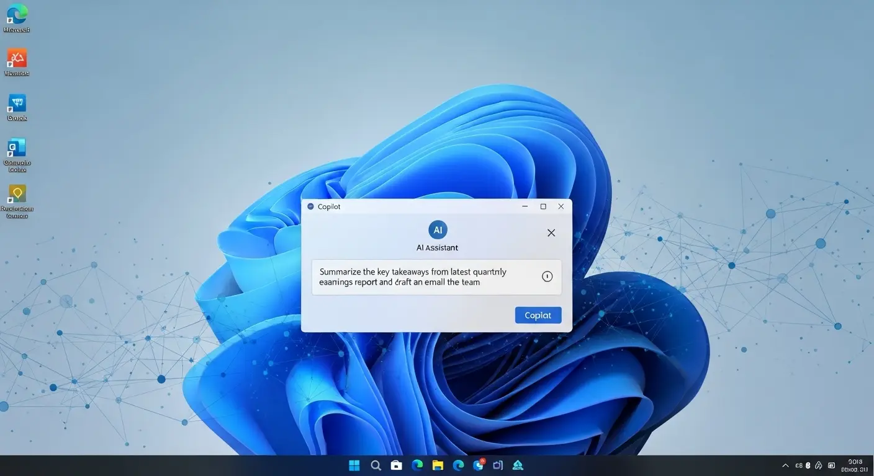Click the clock in the system tray
Image resolution: width=874 pixels, height=476 pixels.
855,465
